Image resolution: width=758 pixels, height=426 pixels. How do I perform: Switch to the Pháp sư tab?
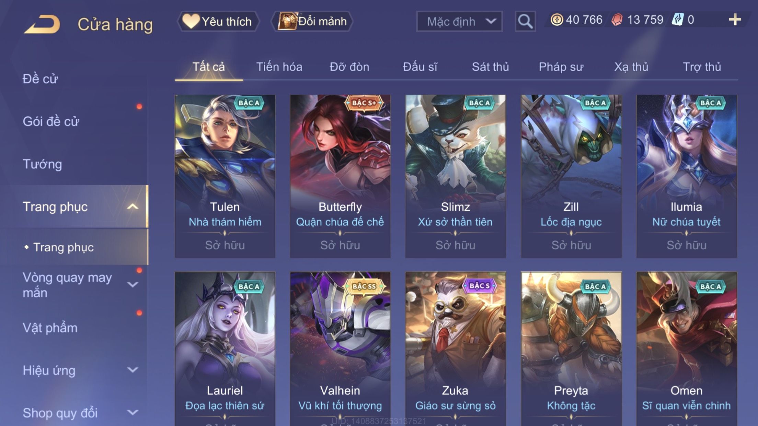561,67
